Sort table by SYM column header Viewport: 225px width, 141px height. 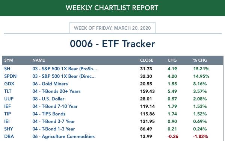(9, 60)
